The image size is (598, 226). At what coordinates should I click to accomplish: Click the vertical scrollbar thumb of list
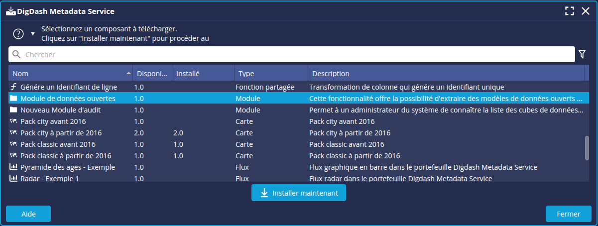coord(587,148)
